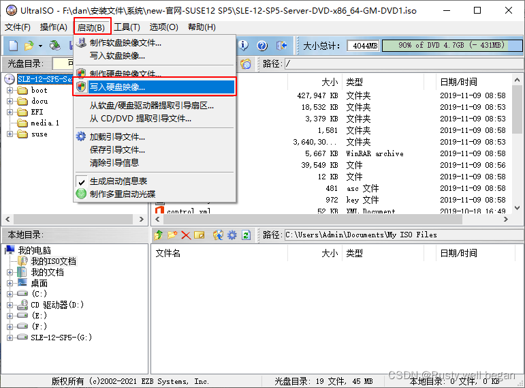Expand the (C:) drive node
525x388 pixels.
pos(10,294)
